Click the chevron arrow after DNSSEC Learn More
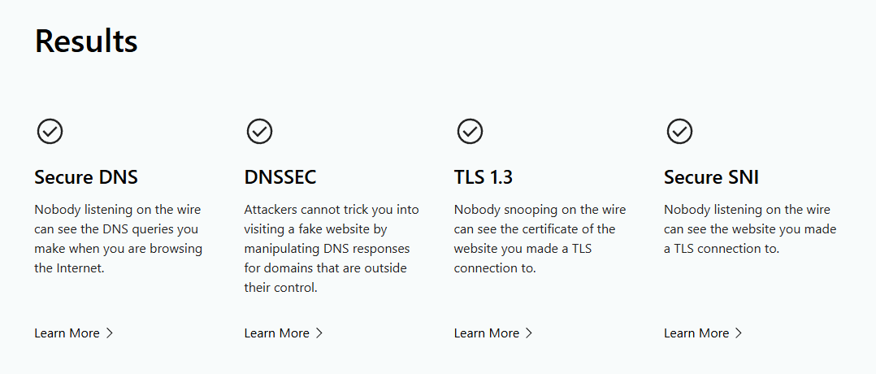876x374 pixels. [319, 333]
